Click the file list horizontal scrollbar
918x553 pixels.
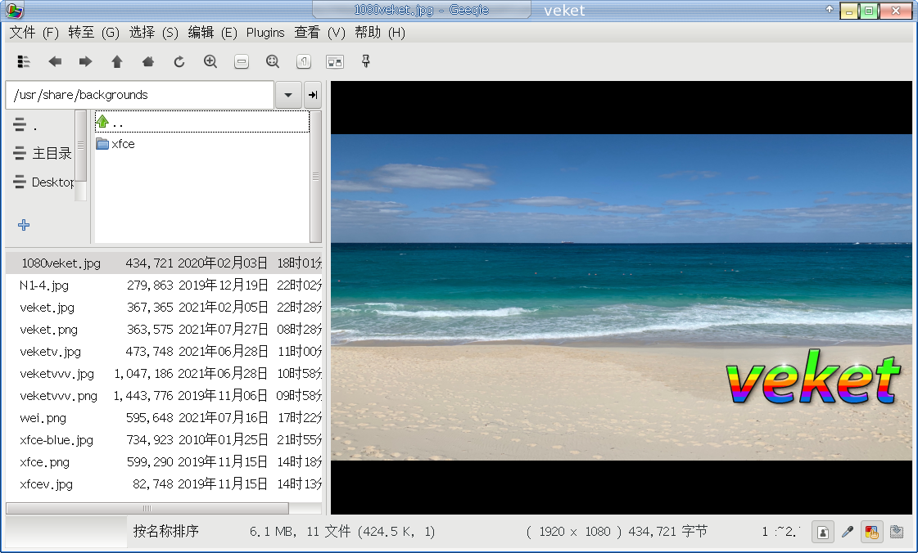(x=147, y=508)
